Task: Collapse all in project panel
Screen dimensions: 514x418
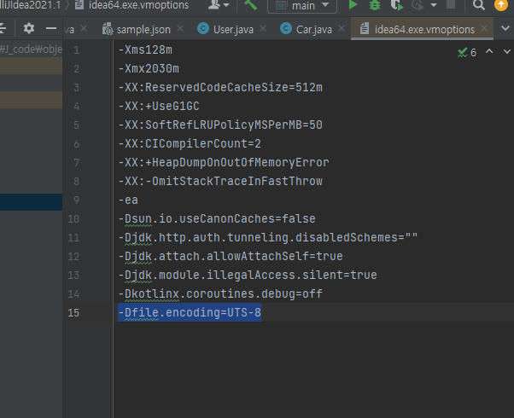Action: [x=3, y=28]
